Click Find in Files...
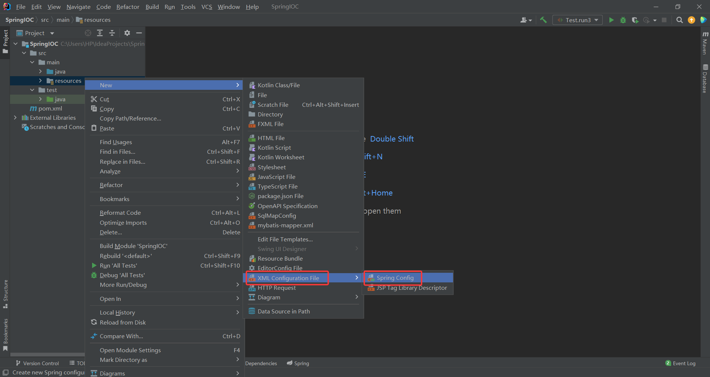The image size is (710, 377). click(x=165, y=152)
